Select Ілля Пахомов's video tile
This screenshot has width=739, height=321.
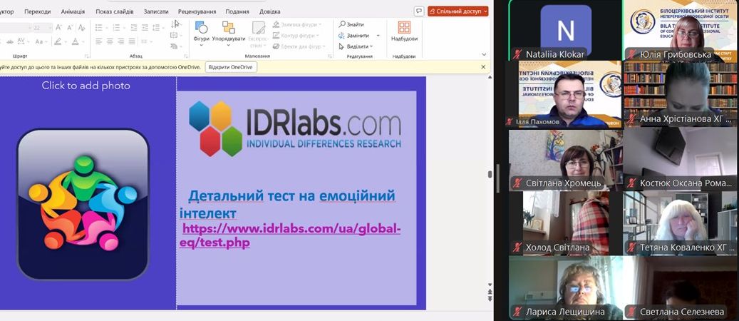click(x=564, y=93)
